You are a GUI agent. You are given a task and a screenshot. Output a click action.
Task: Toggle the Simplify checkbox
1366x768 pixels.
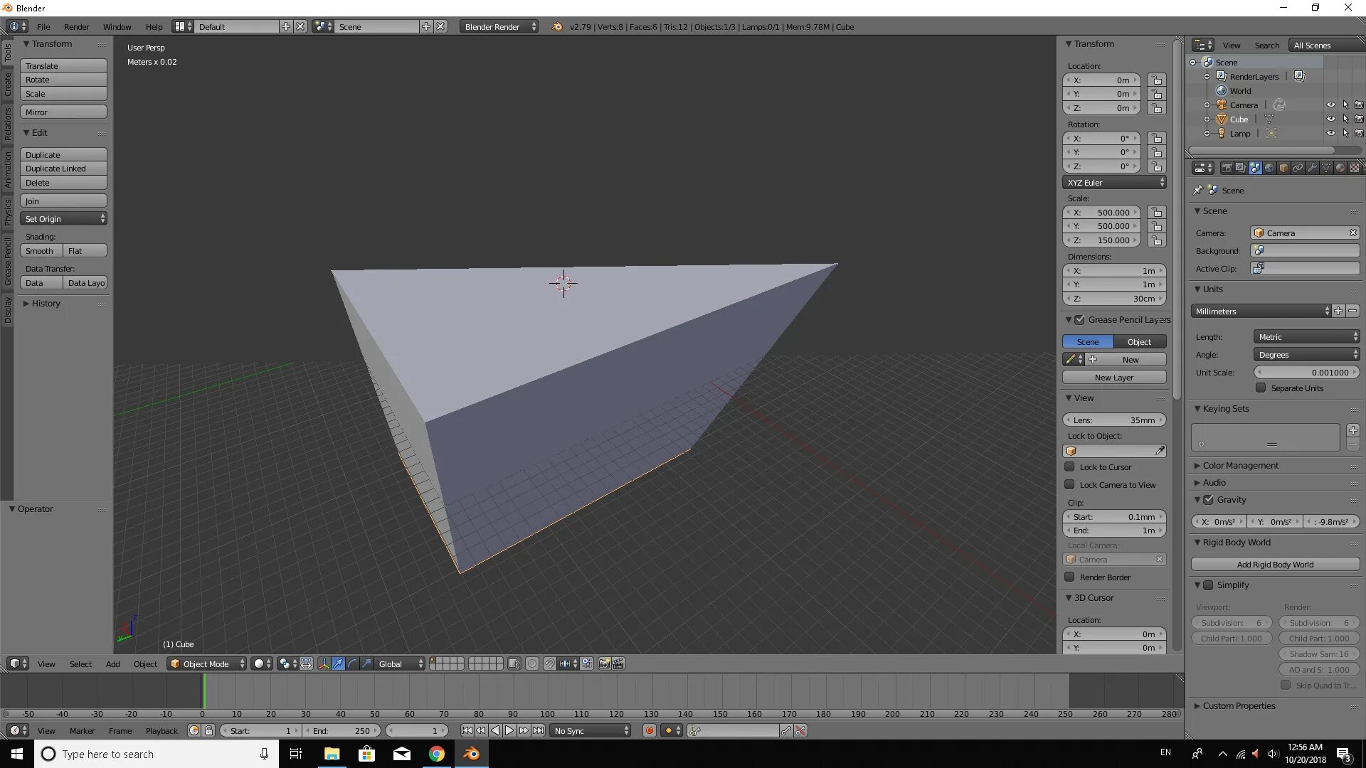1208,585
